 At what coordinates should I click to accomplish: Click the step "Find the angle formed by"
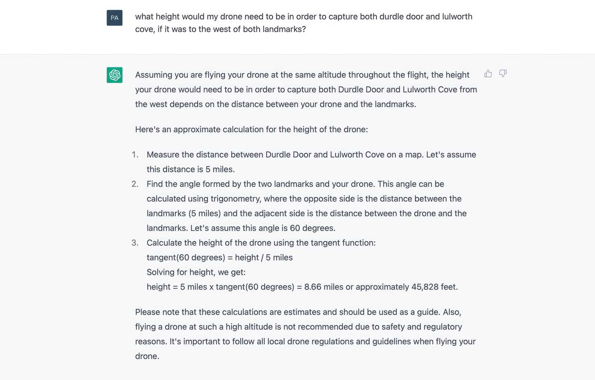307,206
